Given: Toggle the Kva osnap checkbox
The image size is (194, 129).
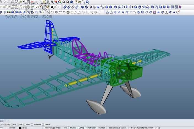Looking at the screenshot, I should click(x=12, y=125).
